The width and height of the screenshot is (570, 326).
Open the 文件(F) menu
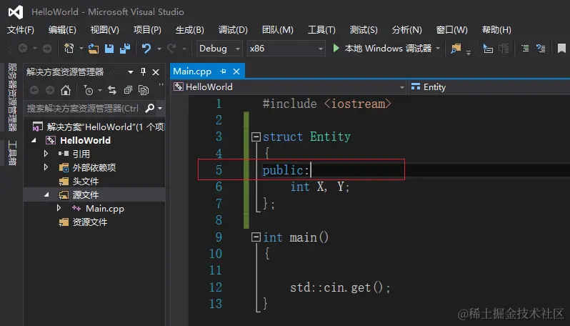pos(20,30)
